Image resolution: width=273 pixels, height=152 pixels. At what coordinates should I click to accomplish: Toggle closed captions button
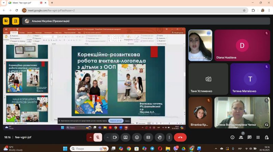click(148, 137)
